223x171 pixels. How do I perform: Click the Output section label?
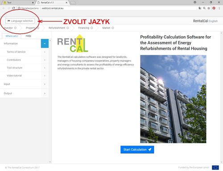coord(8,94)
